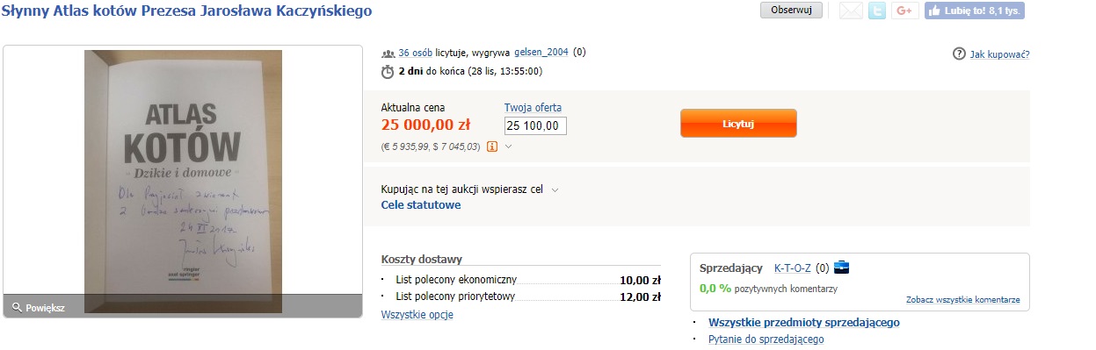Expand 'Kupując na tej aukcji wspierasz cel' chevron

[x=555, y=189]
